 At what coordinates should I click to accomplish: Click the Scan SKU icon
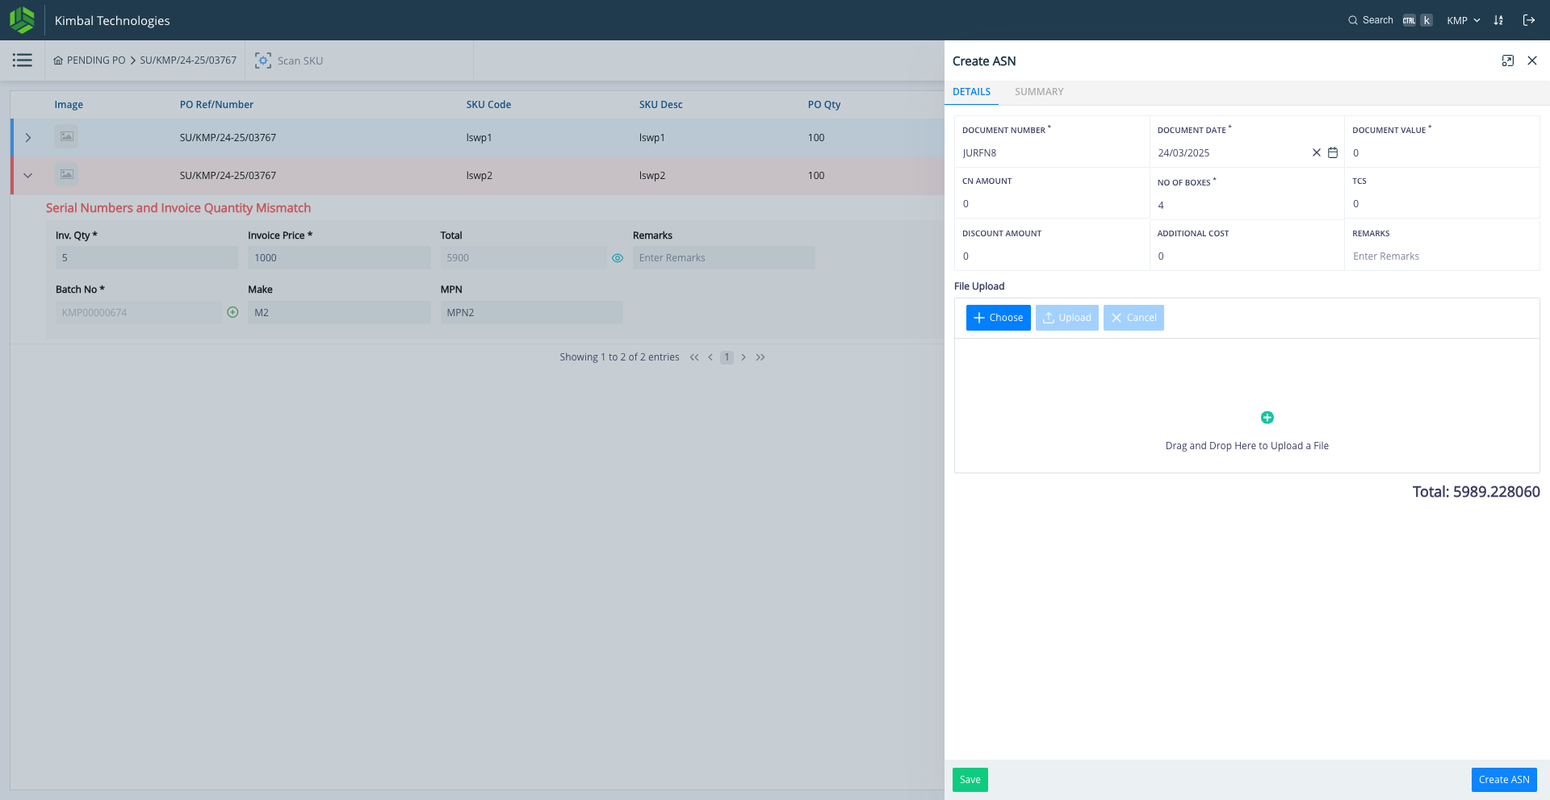263,60
